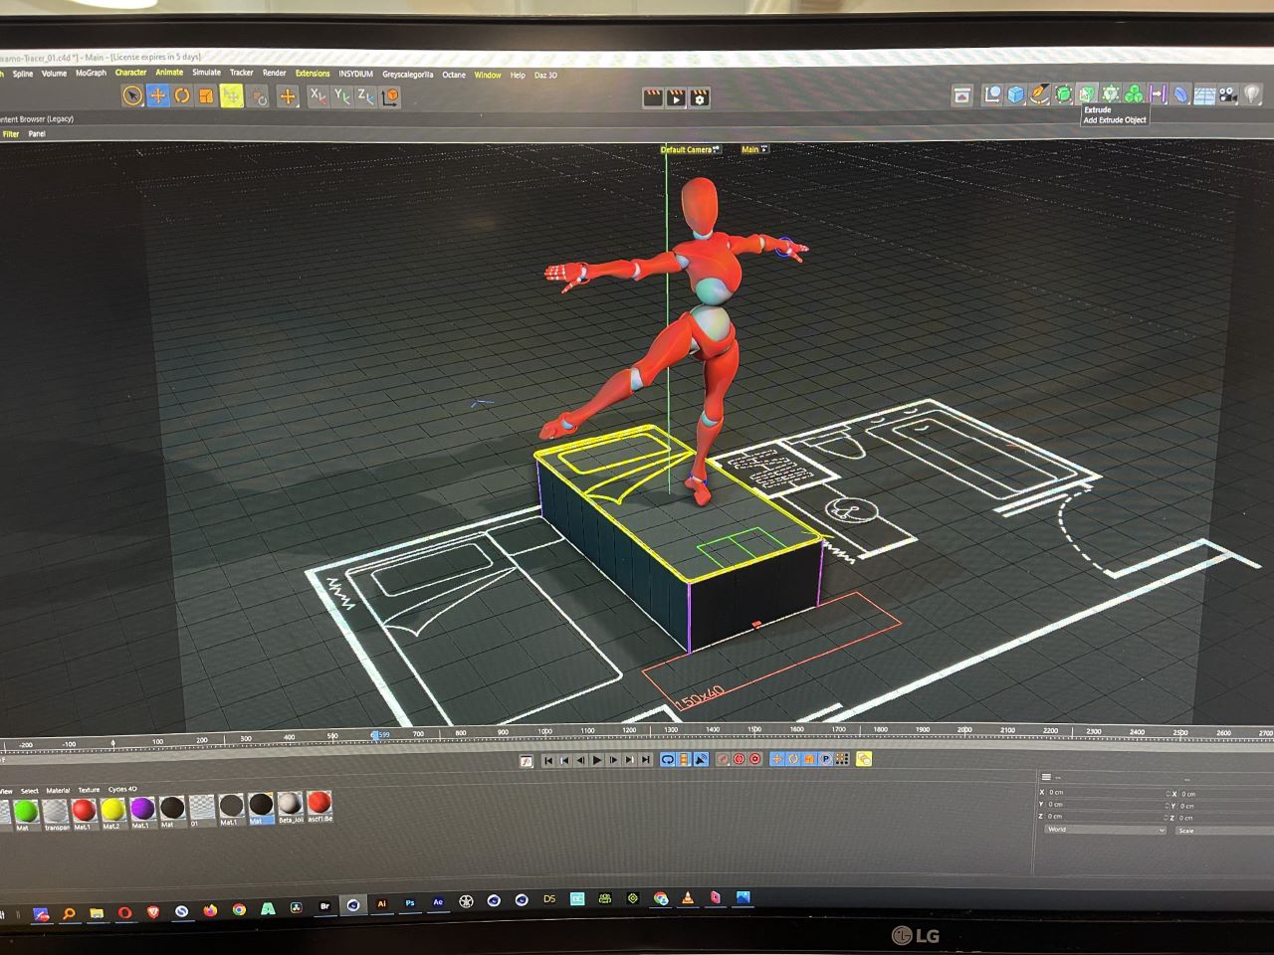This screenshot has height=955, width=1274.
Task: Open Photoshop from taskbar
Action: click(409, 904)
